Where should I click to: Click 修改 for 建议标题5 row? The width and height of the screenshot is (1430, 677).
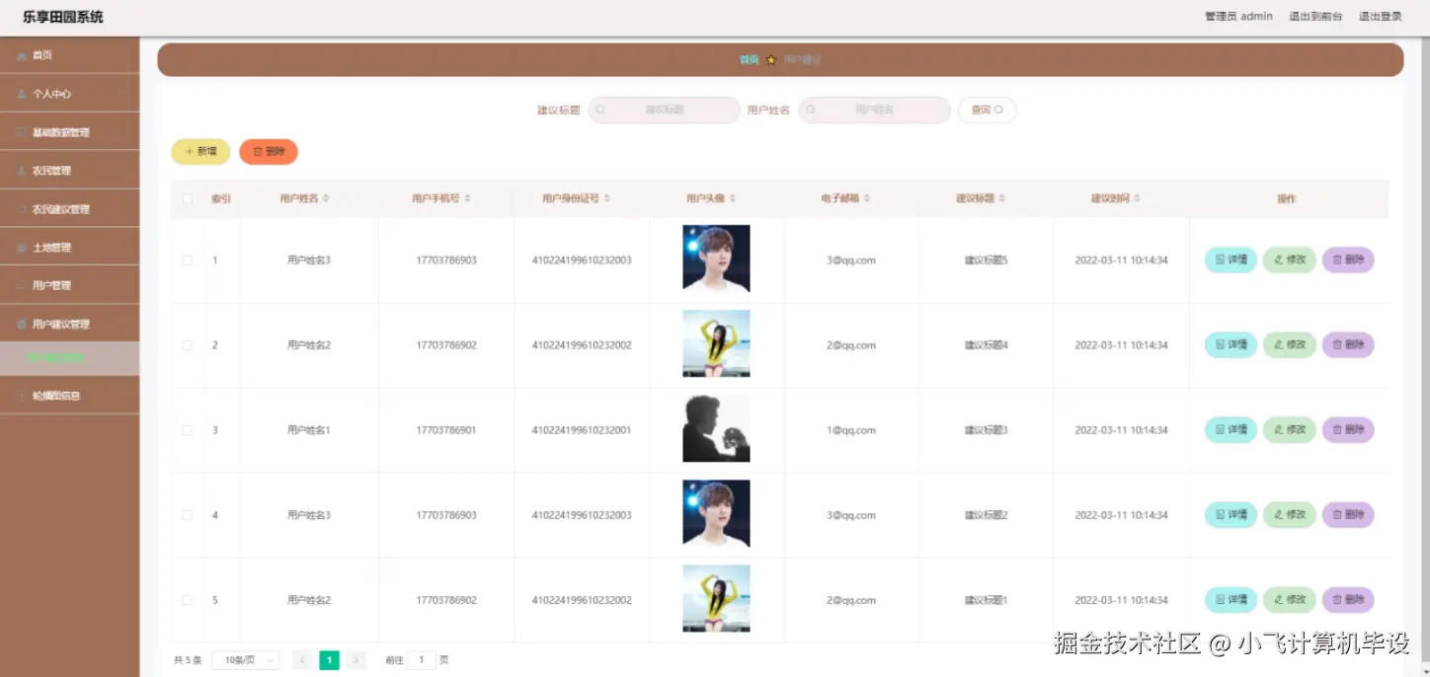click(x=1290, y=260)
